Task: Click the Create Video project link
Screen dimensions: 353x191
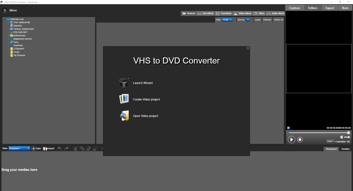Action: [x=146, y=99]
